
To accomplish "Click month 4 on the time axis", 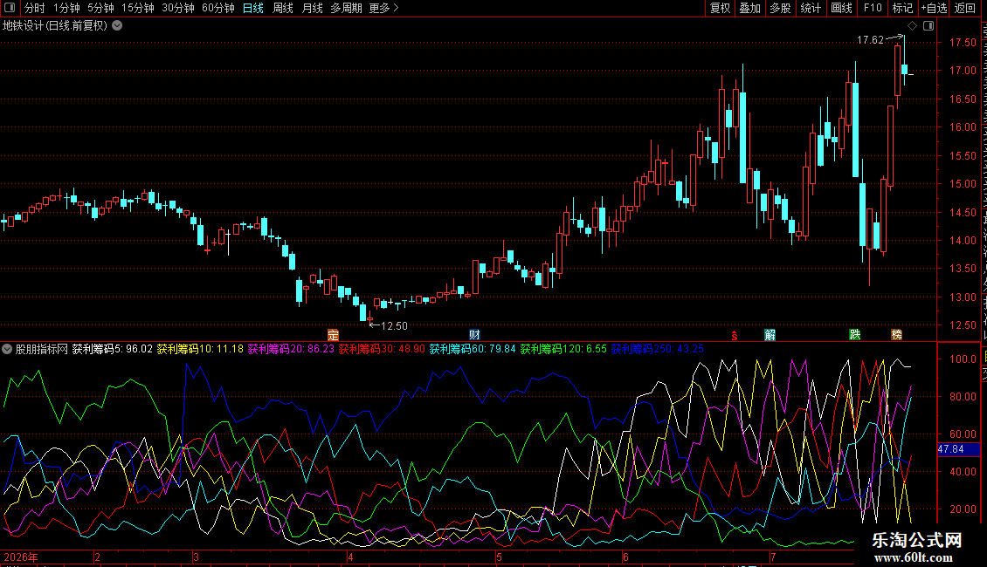I will coord(350,557).
